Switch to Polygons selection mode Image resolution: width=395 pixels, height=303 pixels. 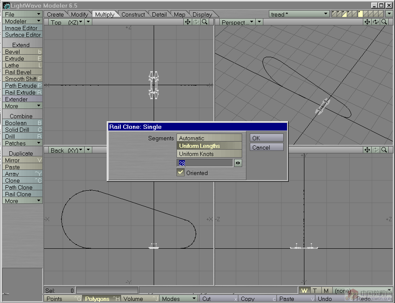pos(102,299)
